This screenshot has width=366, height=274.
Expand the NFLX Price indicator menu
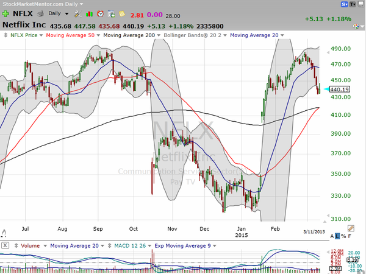[x=41, y=35]
